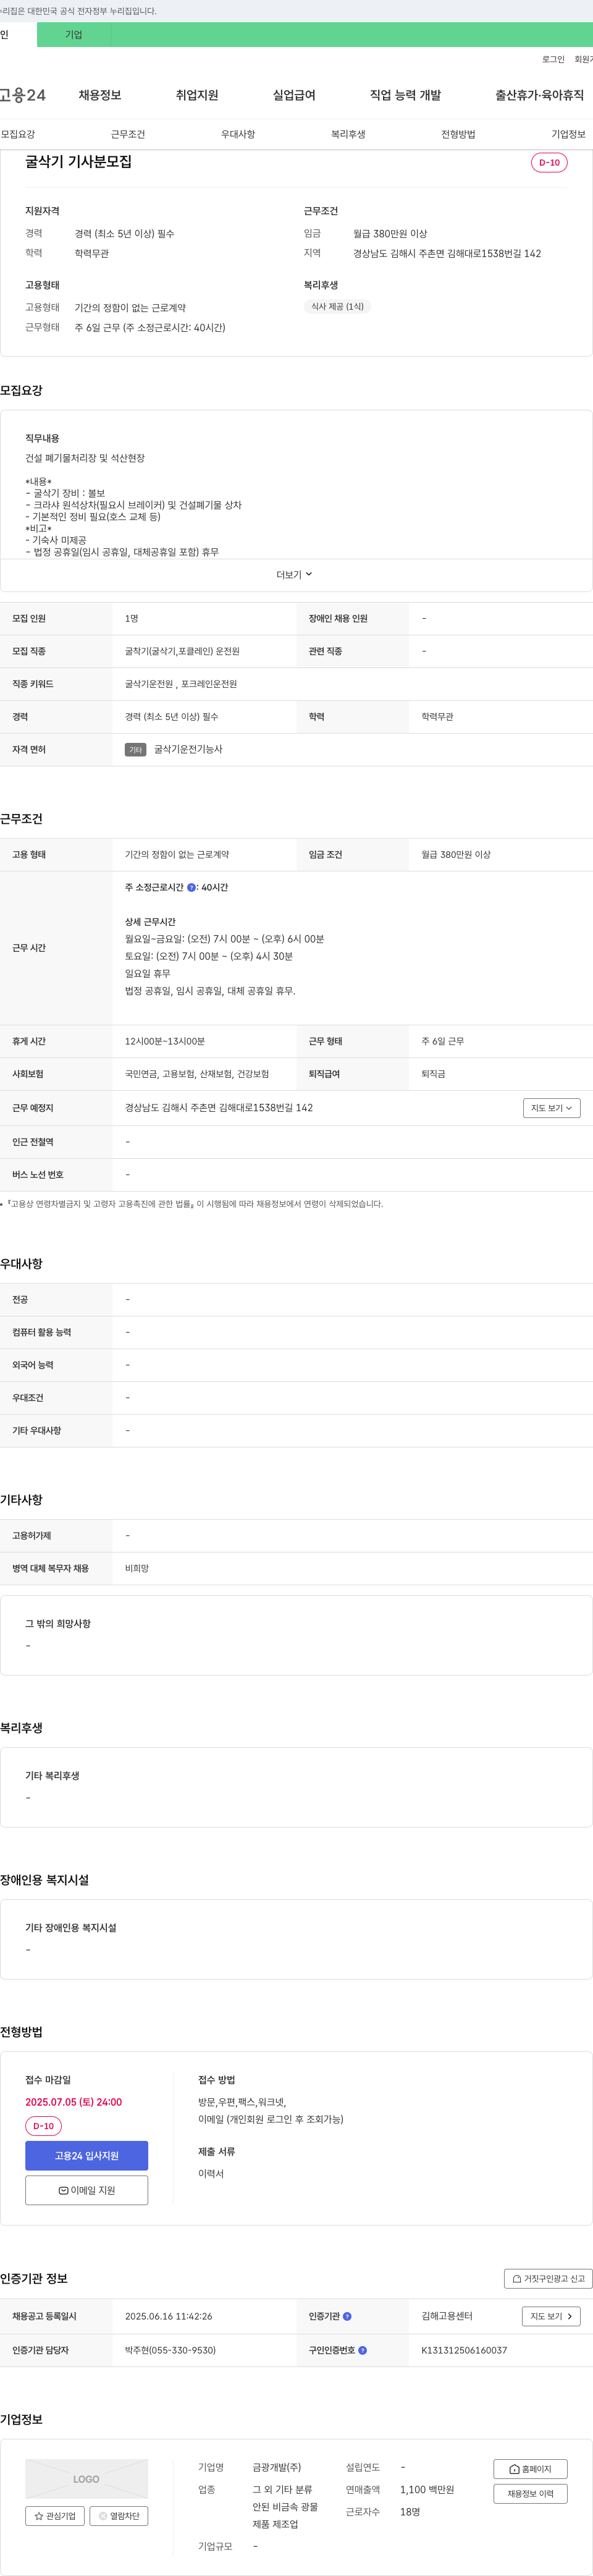Jump to 근무조건 section tab
The height and width of the screenshot is (2576, 593).
[x=128, y=134]
